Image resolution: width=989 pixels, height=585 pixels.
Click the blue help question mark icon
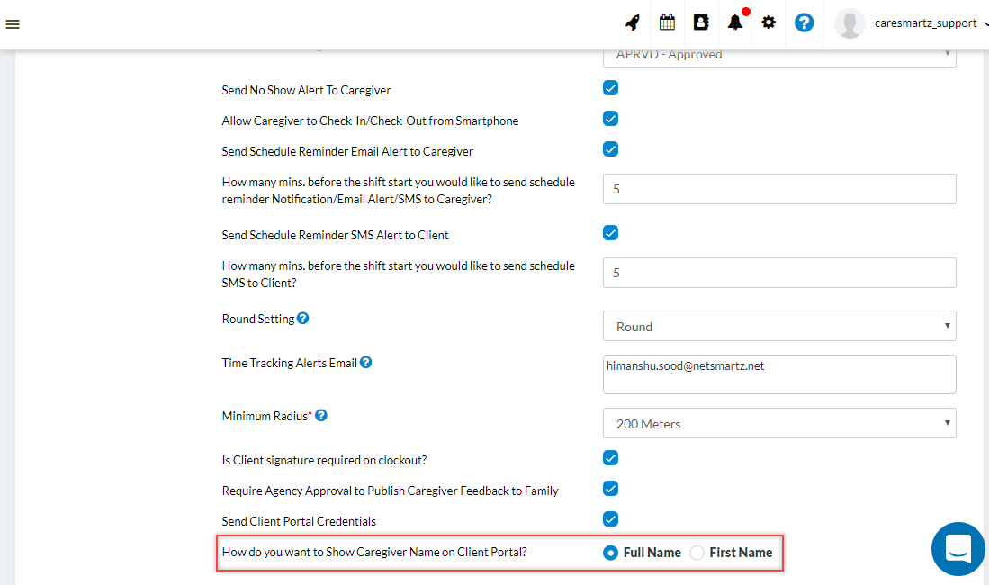(805, 23)
